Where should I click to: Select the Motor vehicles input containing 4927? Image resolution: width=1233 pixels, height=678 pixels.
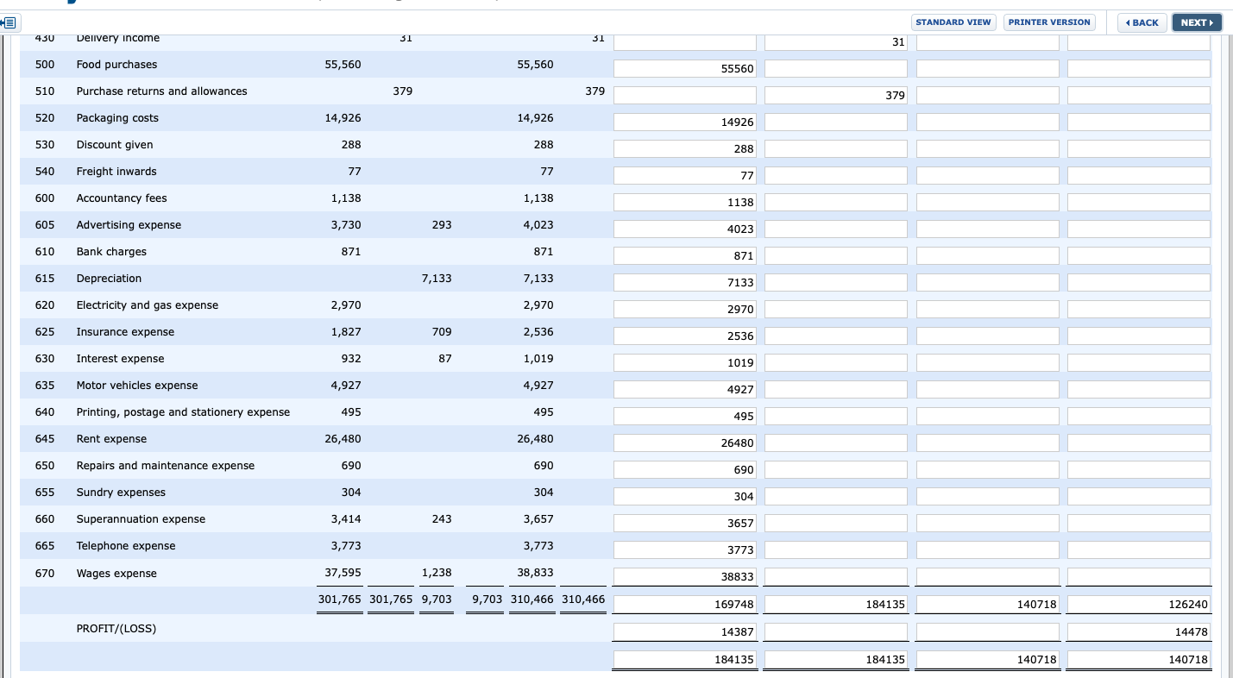[x=685, y=390]
